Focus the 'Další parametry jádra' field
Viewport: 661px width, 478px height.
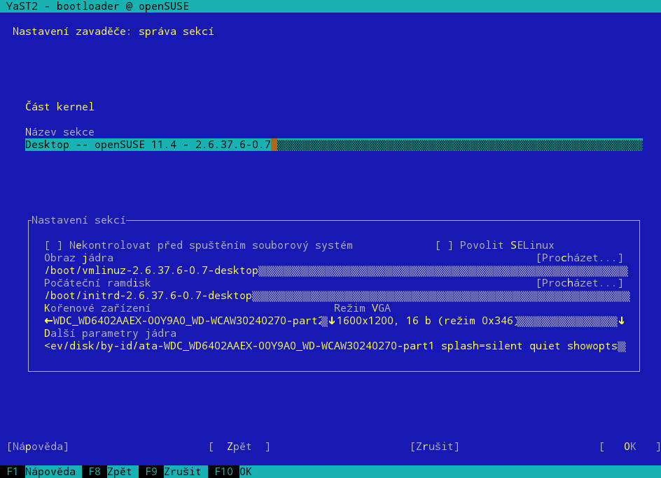[x=335, y=347]
